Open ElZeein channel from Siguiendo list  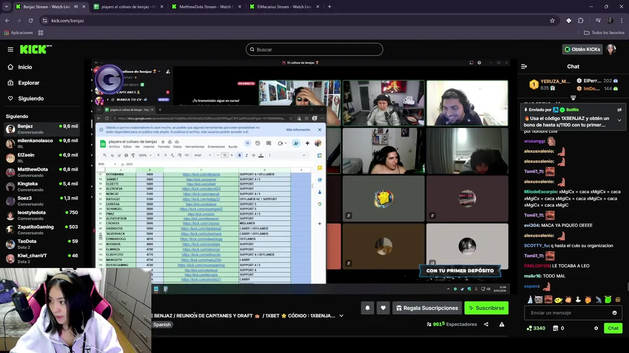pyautogui.click(x=42, y=157)
